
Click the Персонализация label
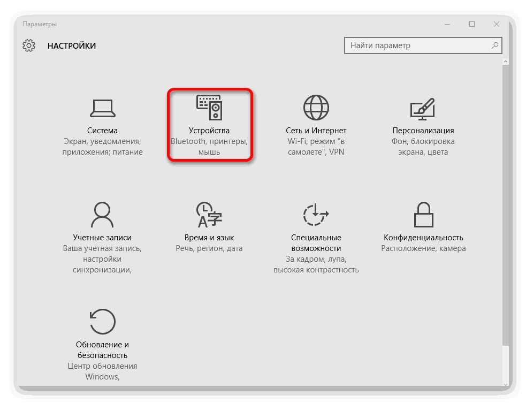[423, 131]
